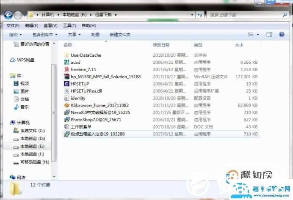293x200 pixels.
Task: Click the 迅雷下载 breadcrumb segment
Action: (103, 14)
